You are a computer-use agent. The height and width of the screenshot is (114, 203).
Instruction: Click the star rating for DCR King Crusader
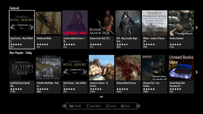122,44
